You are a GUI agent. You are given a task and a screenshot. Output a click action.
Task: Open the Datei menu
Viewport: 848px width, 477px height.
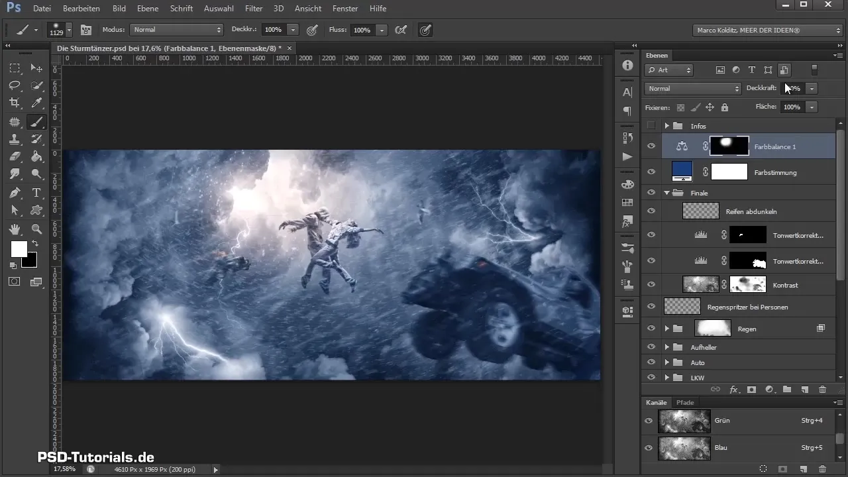click(42, 9)
